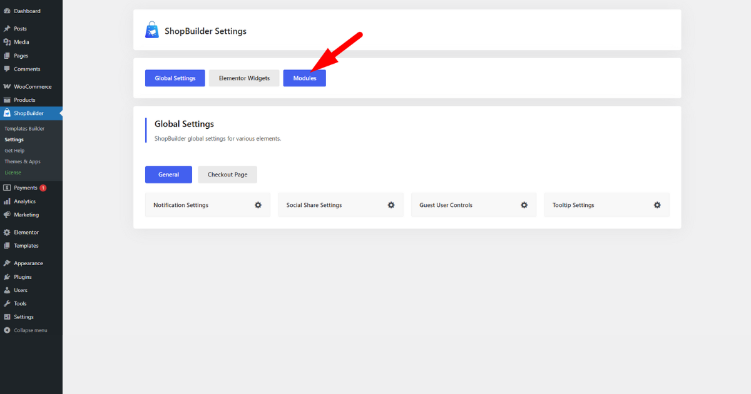Click the Analytics bar chart icon
The height and width of the screenshot is (394, 751).
(x=7, y=201)
